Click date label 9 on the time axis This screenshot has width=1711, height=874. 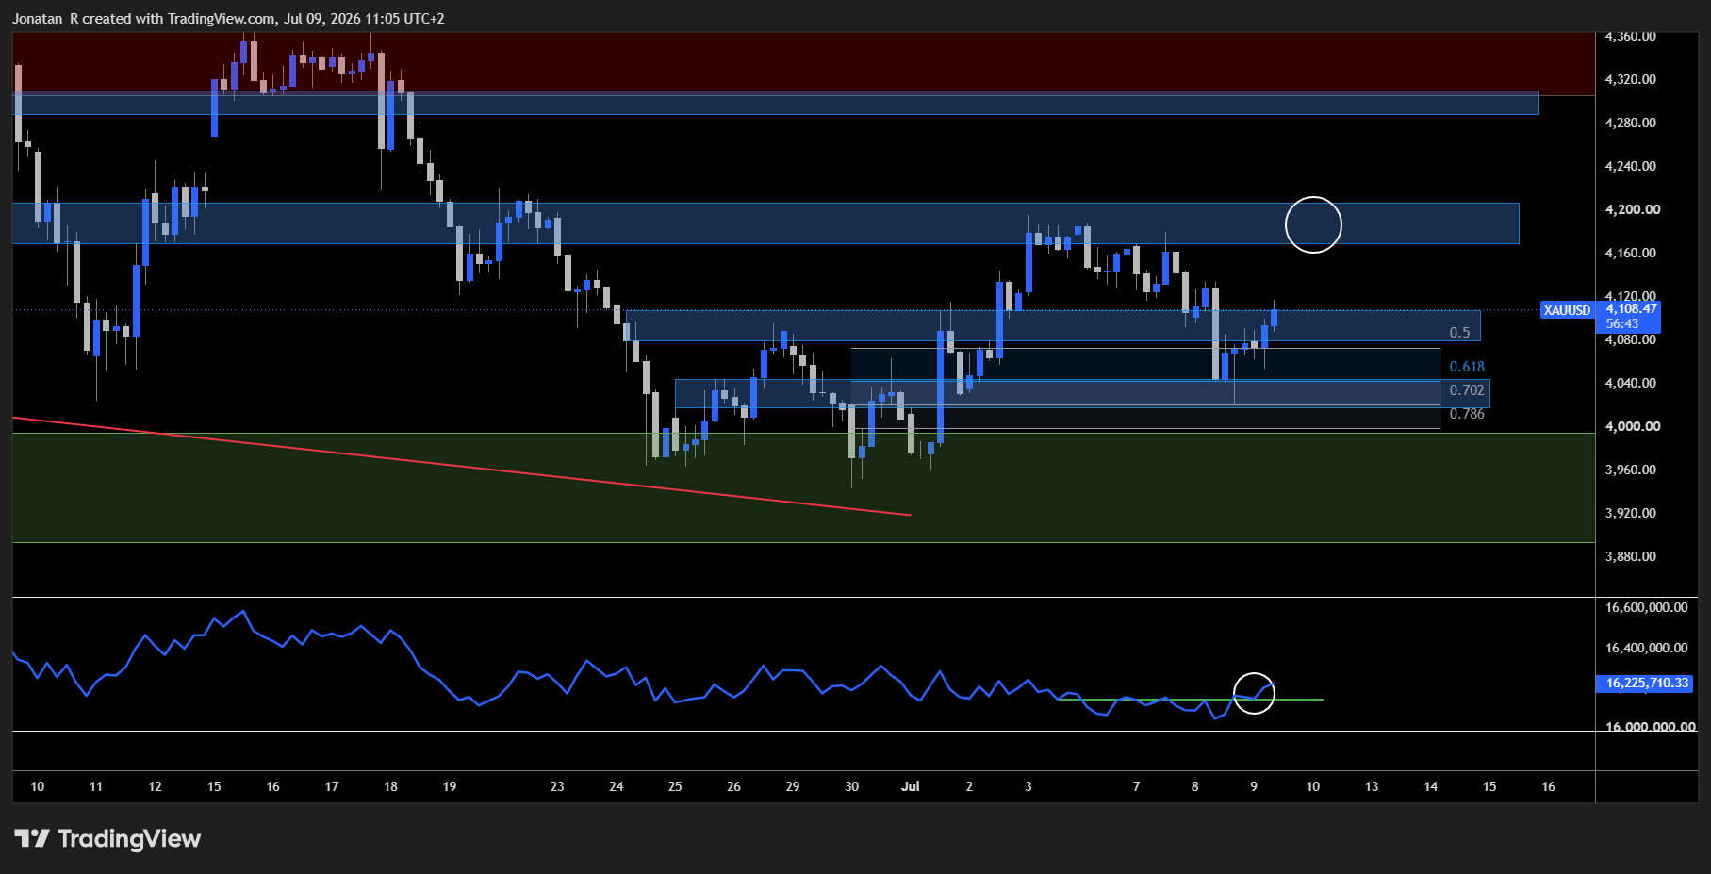[x=1254, y=786]
